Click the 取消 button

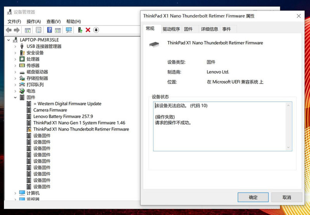click(x=287, y=197)
